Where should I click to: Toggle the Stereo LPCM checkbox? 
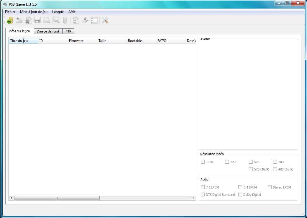click(x=270, y=187)
